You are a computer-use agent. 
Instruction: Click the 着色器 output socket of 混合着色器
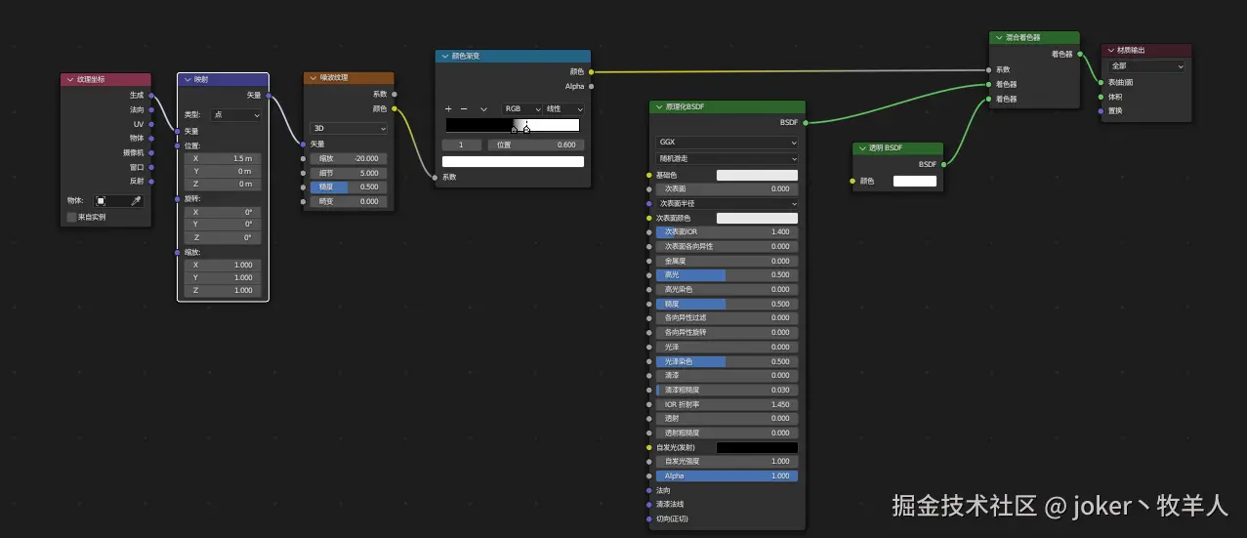[x=1080, y=55]
